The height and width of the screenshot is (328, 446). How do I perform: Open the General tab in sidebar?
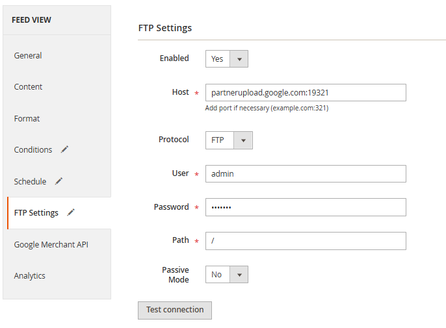[28, 55]
